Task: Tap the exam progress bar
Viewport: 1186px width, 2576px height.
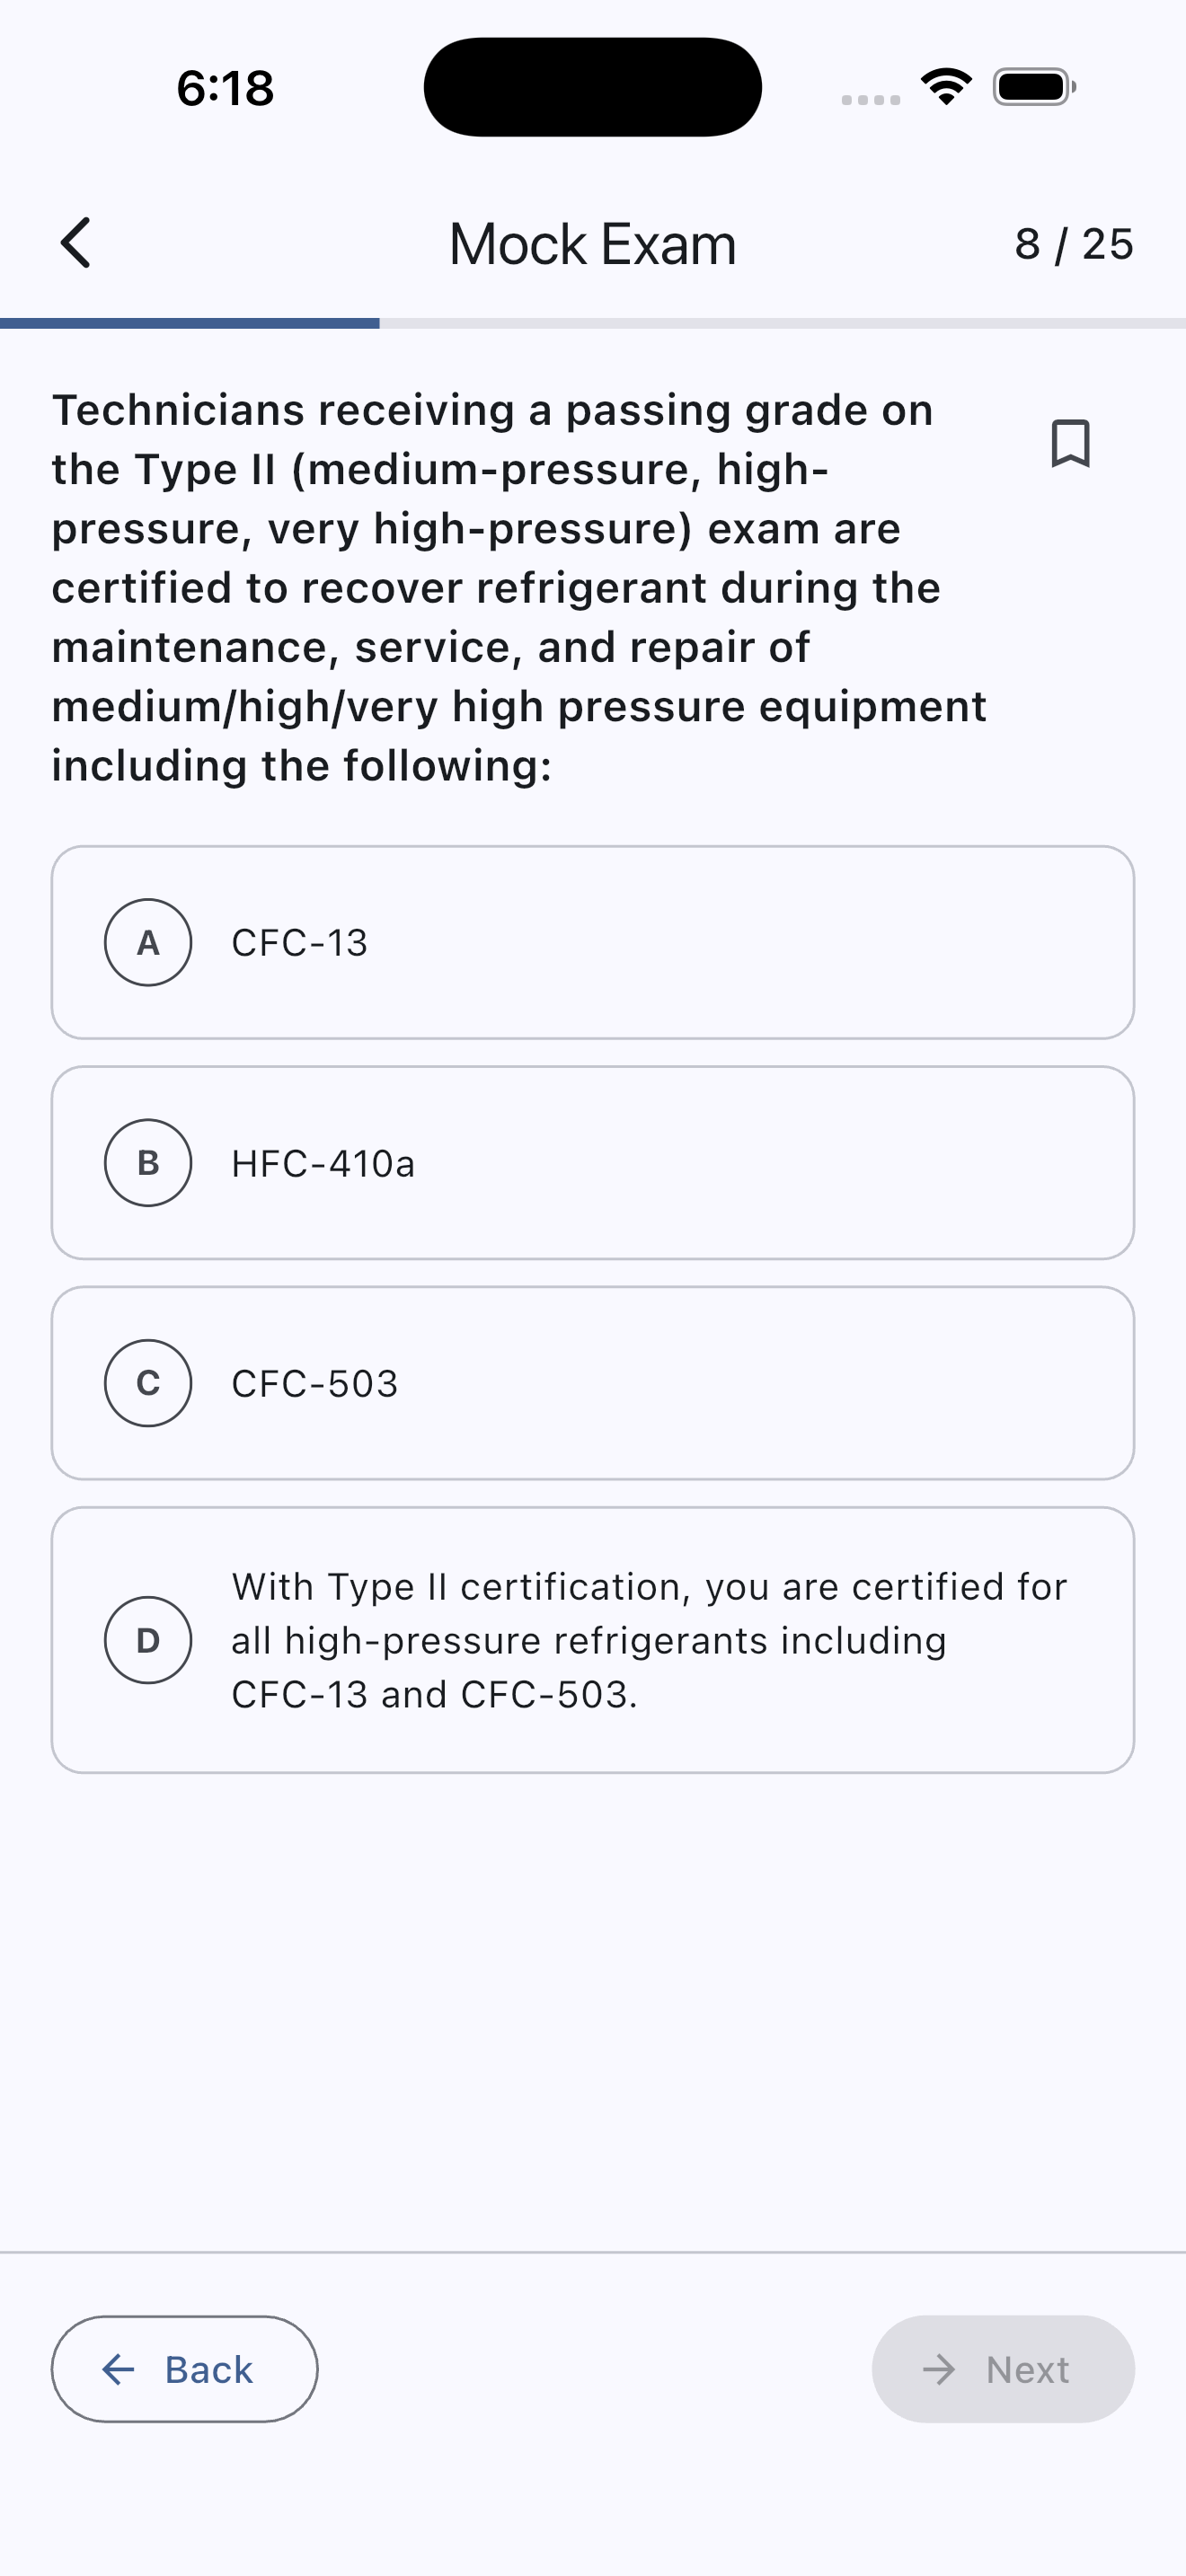Action: coord(592,323)
